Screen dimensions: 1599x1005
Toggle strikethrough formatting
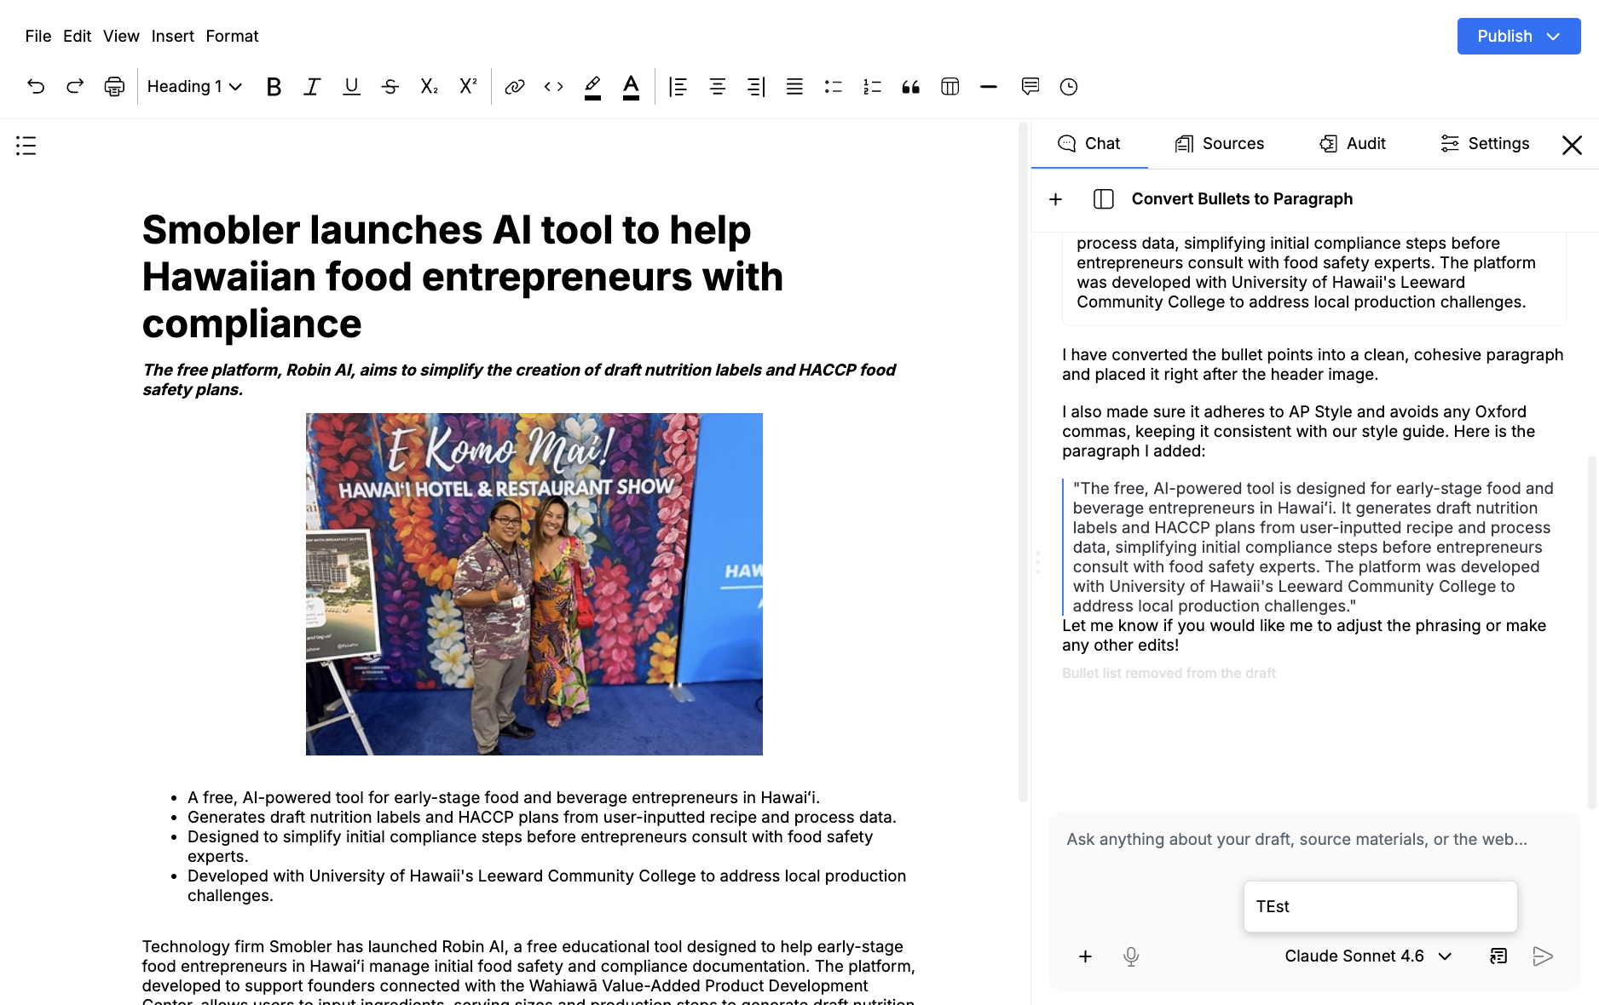390,86
